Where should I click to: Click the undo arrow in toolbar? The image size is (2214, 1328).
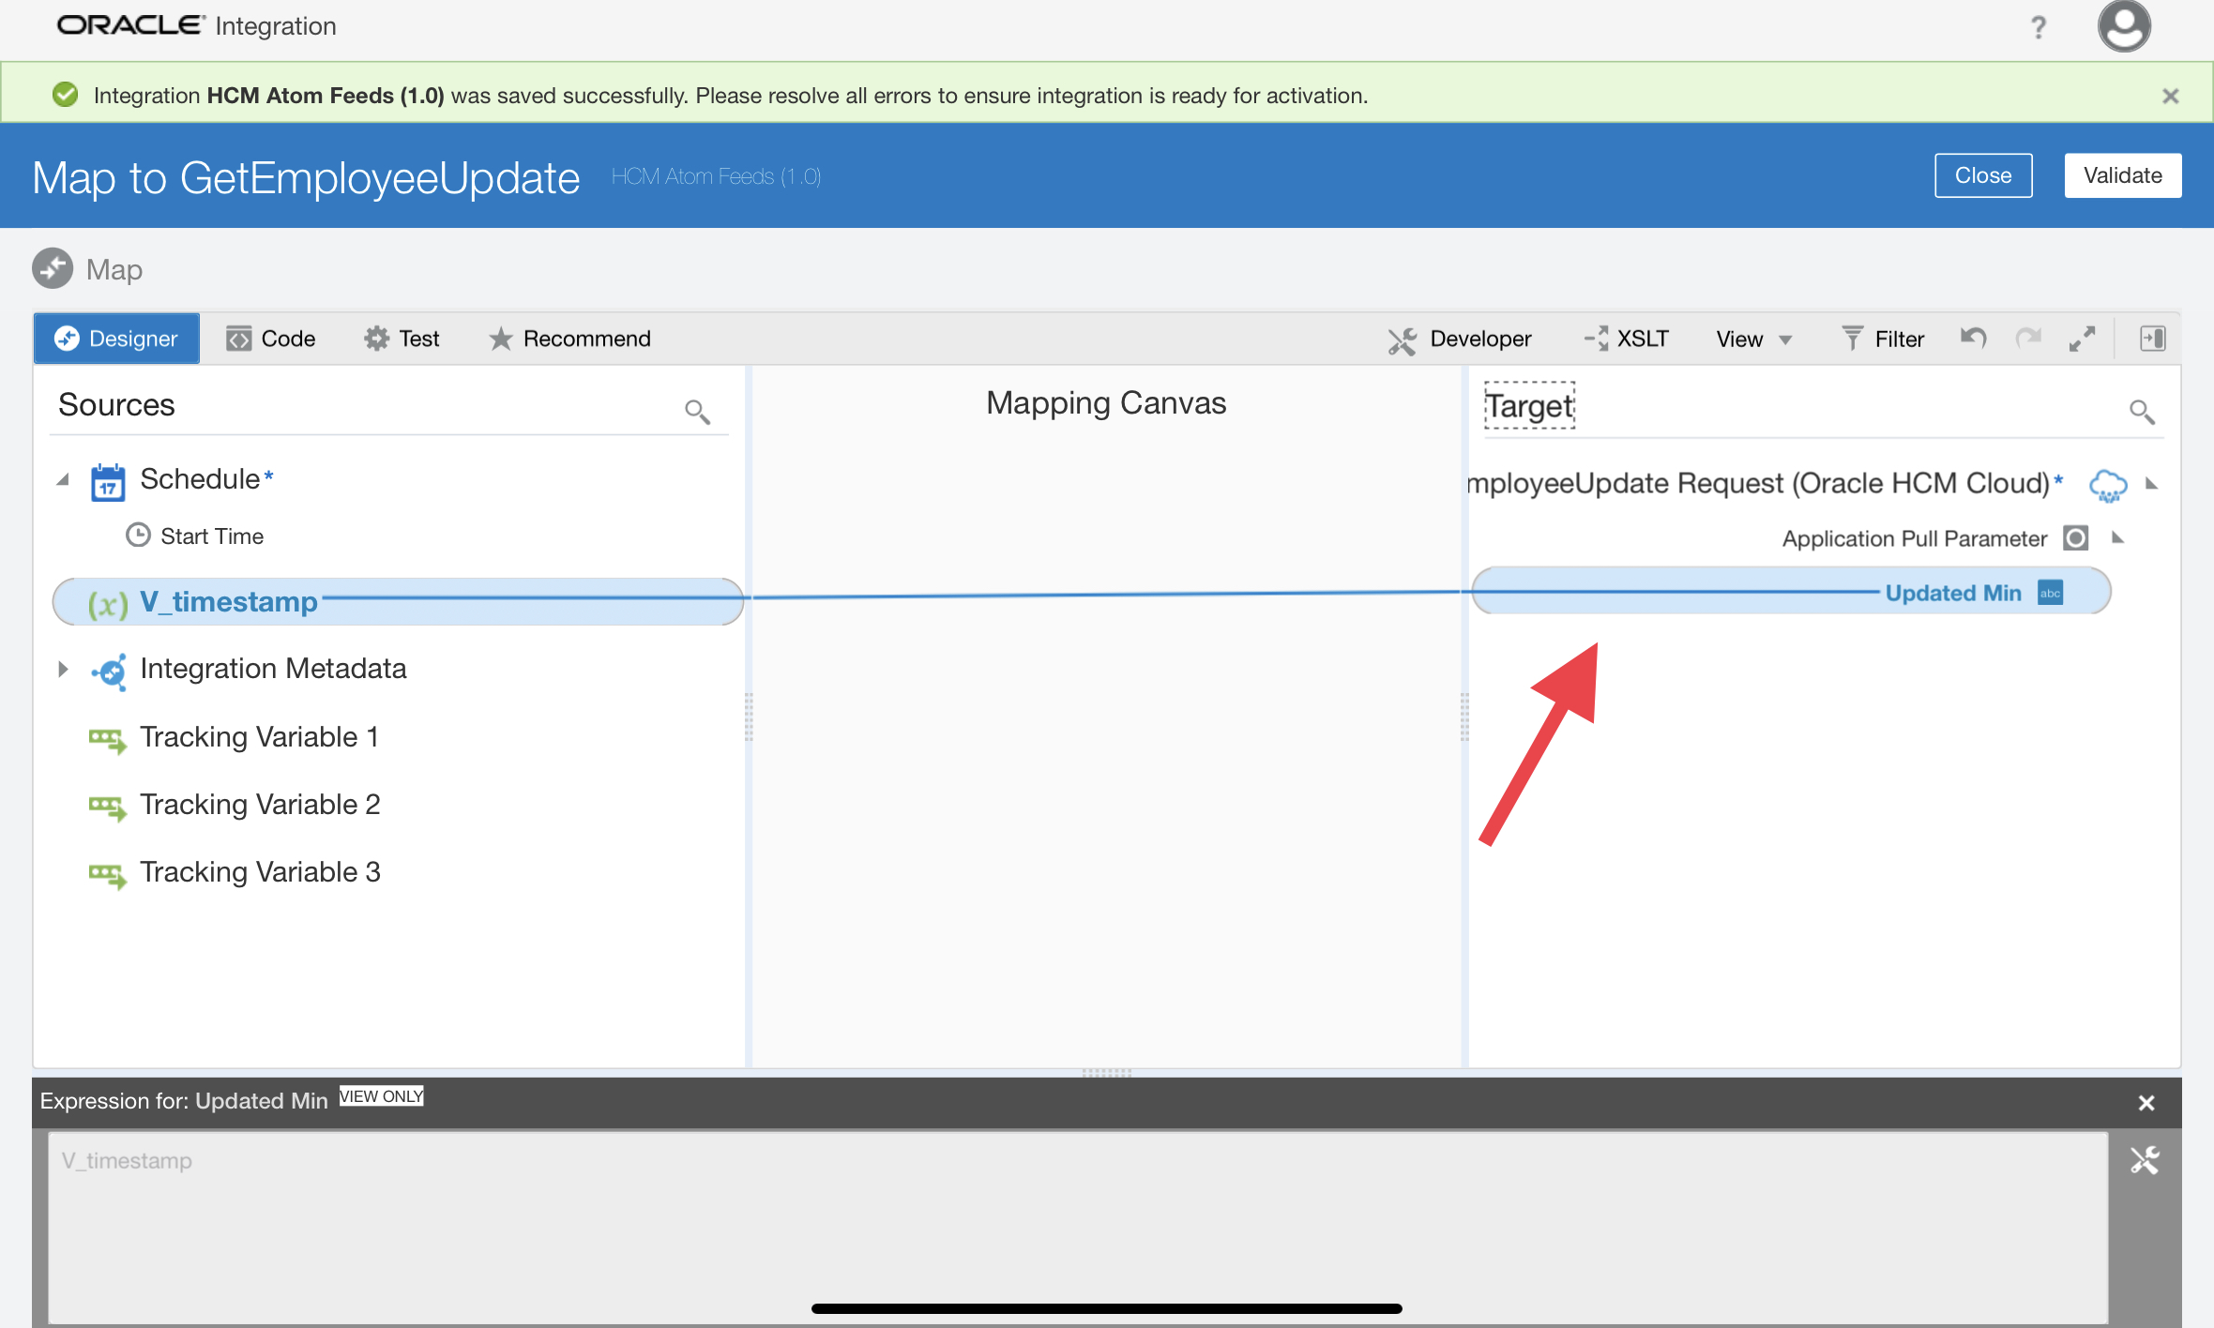(1973, 339)
